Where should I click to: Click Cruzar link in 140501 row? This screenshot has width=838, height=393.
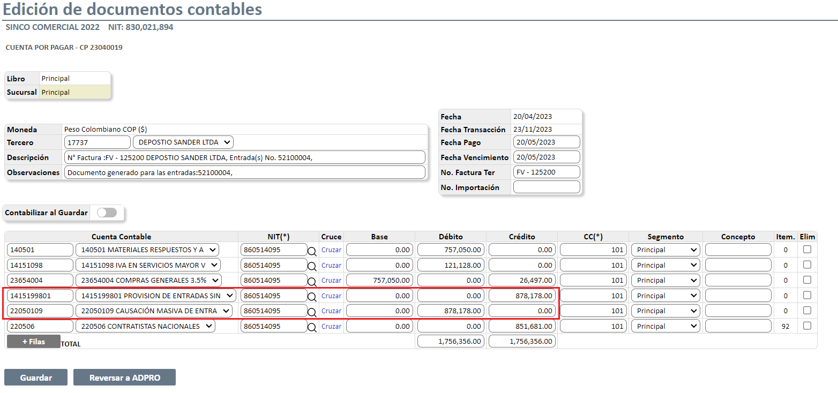tap(331, 250)
